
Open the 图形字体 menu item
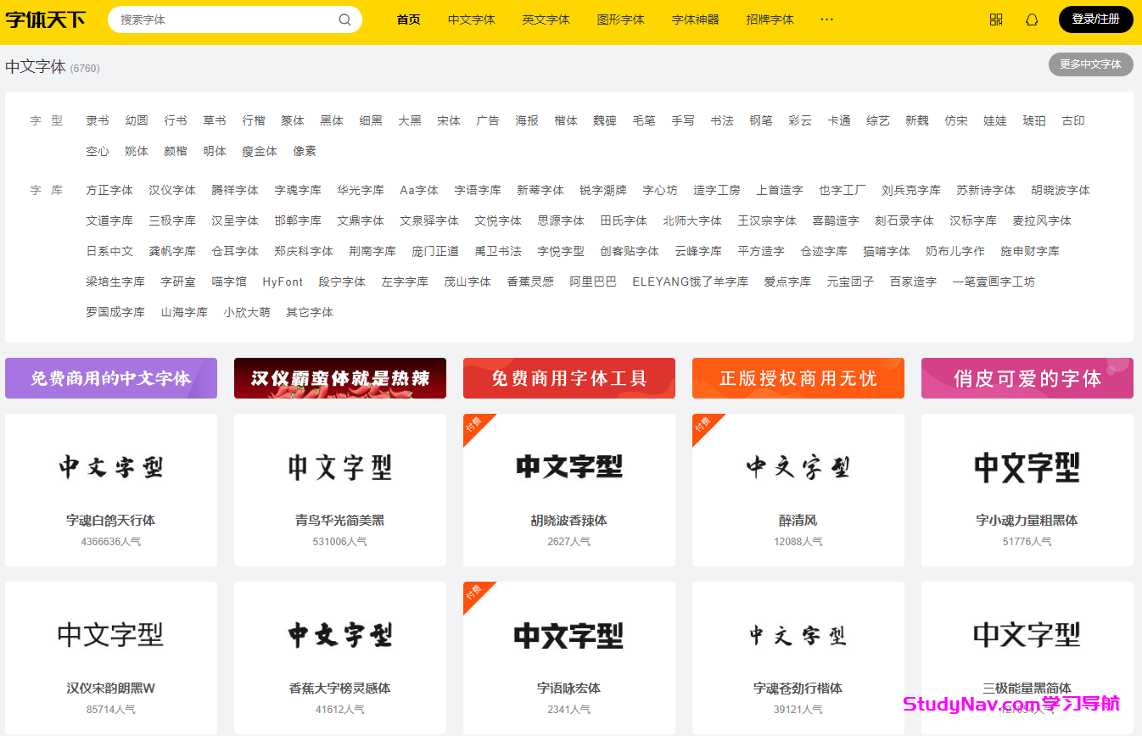(x=620, y=19)
